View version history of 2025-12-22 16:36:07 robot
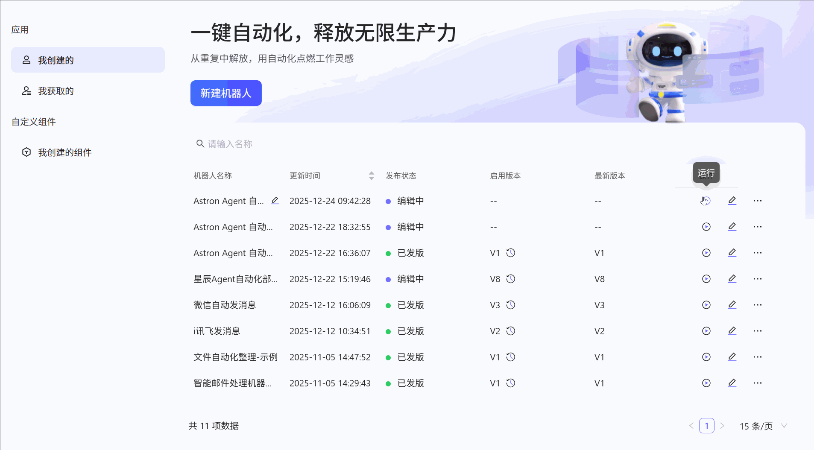This screenshot has height=450, width=814. 511,253
